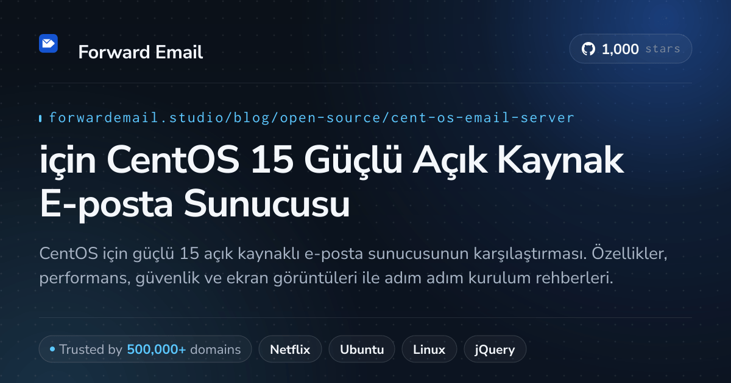Click the blue dot in the Trusted badge
This screenshot has width=731, height=383.
pyautogui.click(x=52, y=350)
